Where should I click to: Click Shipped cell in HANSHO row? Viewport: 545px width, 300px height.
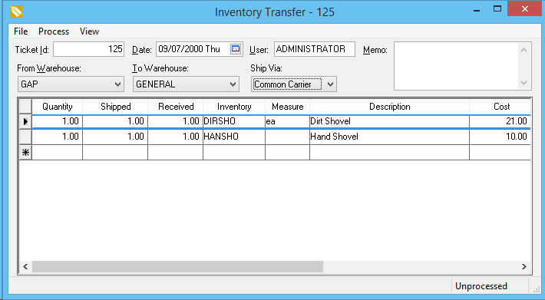(115, 137)
